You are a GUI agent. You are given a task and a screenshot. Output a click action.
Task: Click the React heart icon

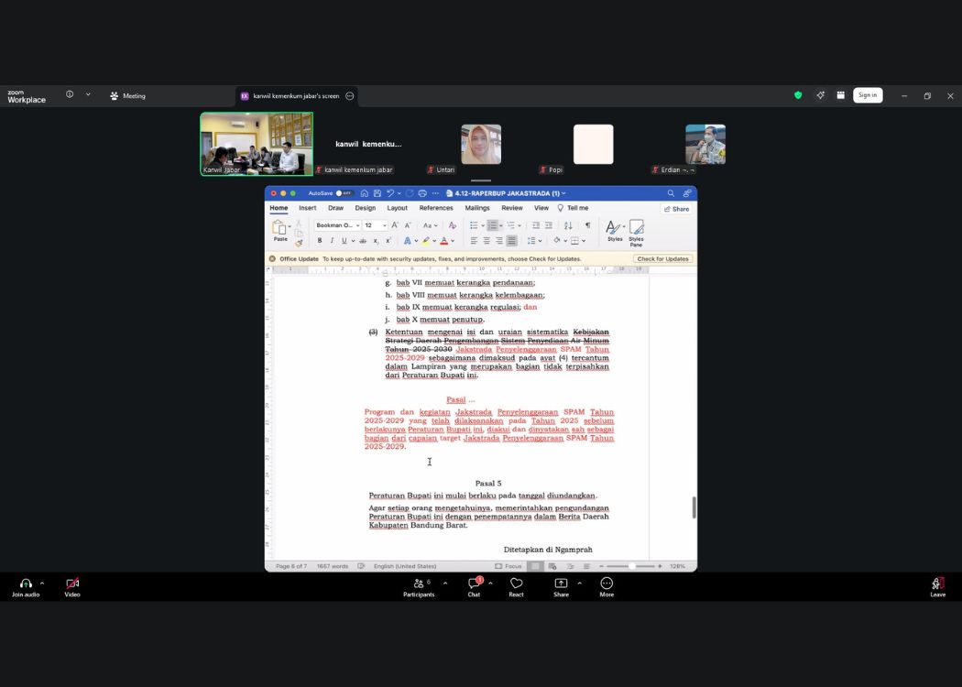[516, 583]
